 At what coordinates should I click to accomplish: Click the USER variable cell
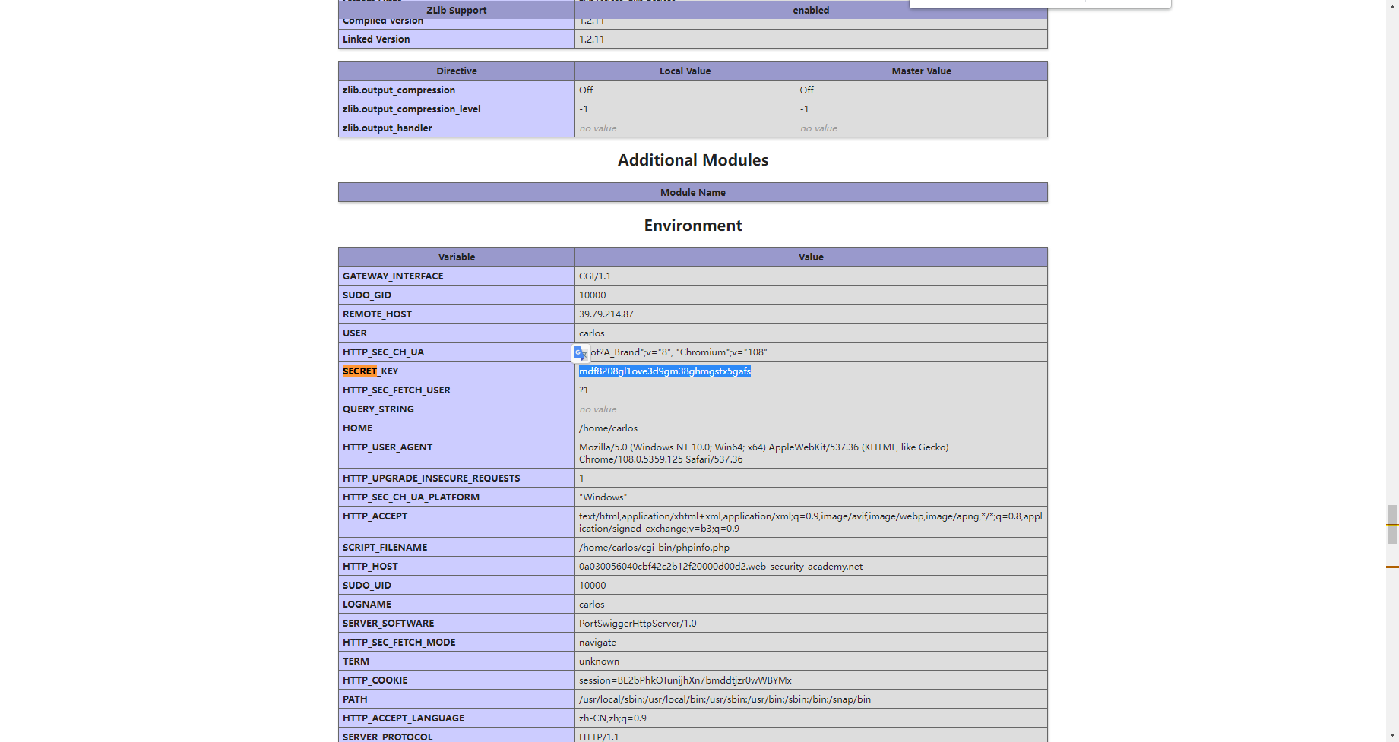(457, 333)
